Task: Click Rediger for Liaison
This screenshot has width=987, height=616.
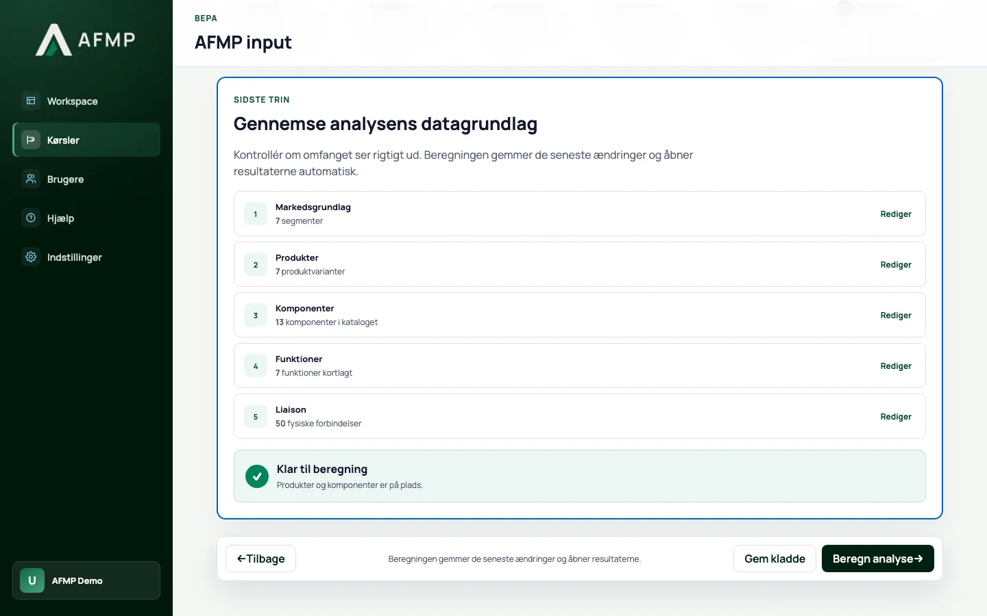Action: click(896, 417)
